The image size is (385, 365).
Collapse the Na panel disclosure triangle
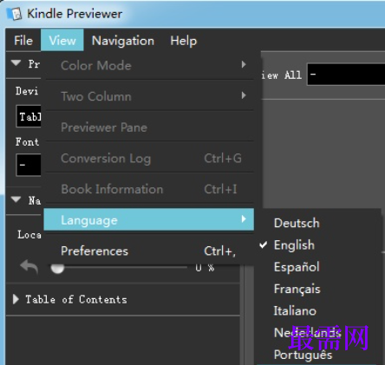[x=16, y=199]
